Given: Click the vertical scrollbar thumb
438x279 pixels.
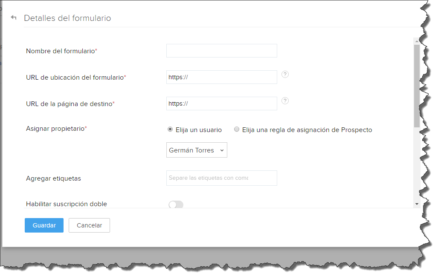Looking at the screenshot, I should point(417,86).
